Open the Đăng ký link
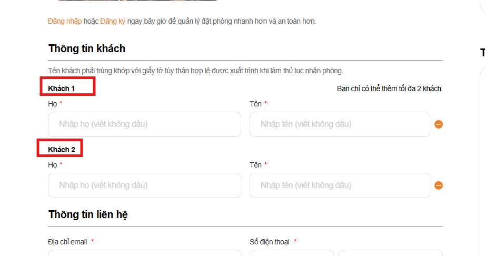The height and width of the screenshot is (256, 485). [x=112, y=22]
